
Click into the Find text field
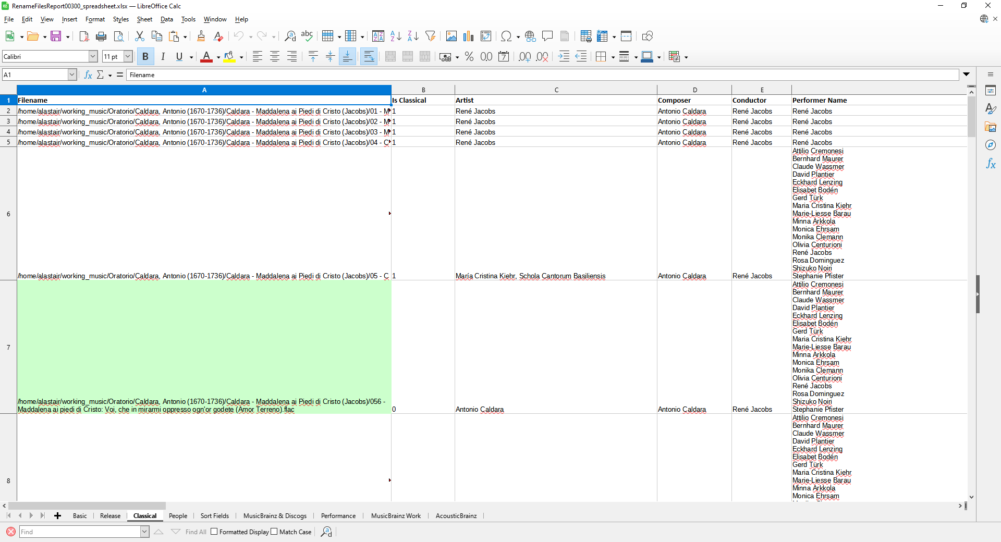click(x=79, y=532)
